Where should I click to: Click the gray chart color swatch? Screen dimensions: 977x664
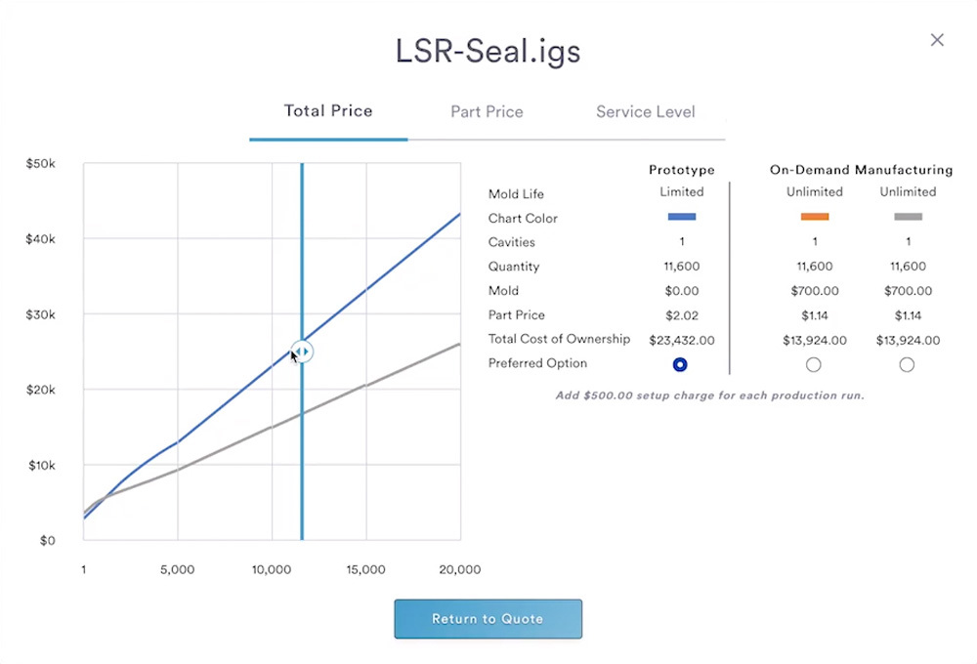908,217
